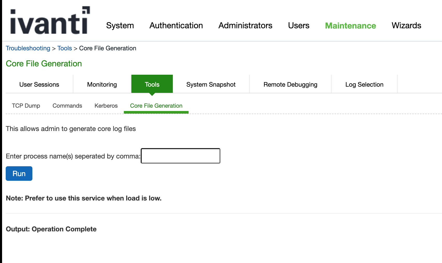Follow the Troubleshooting breadcrumb link

28,48
